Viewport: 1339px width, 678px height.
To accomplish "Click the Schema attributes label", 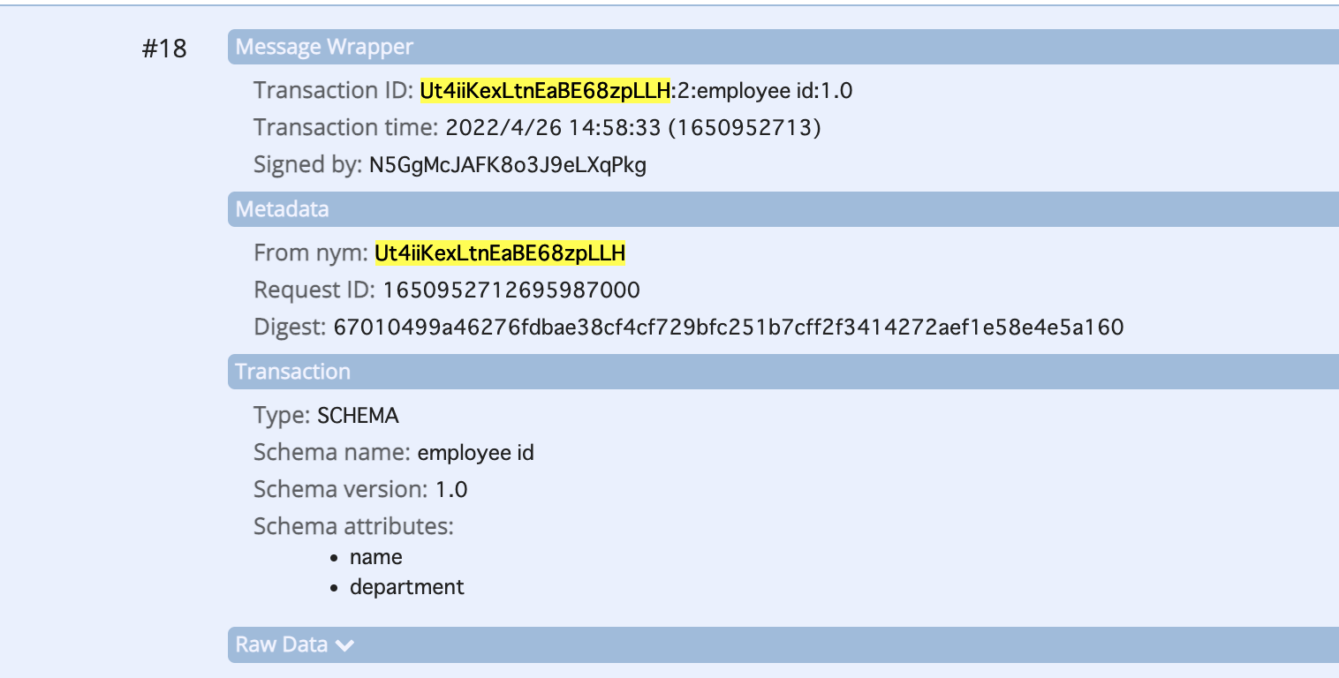I will point(353,527).
